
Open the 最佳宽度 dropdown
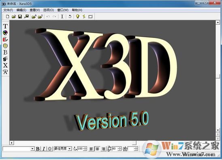click(x=70, y=149)
